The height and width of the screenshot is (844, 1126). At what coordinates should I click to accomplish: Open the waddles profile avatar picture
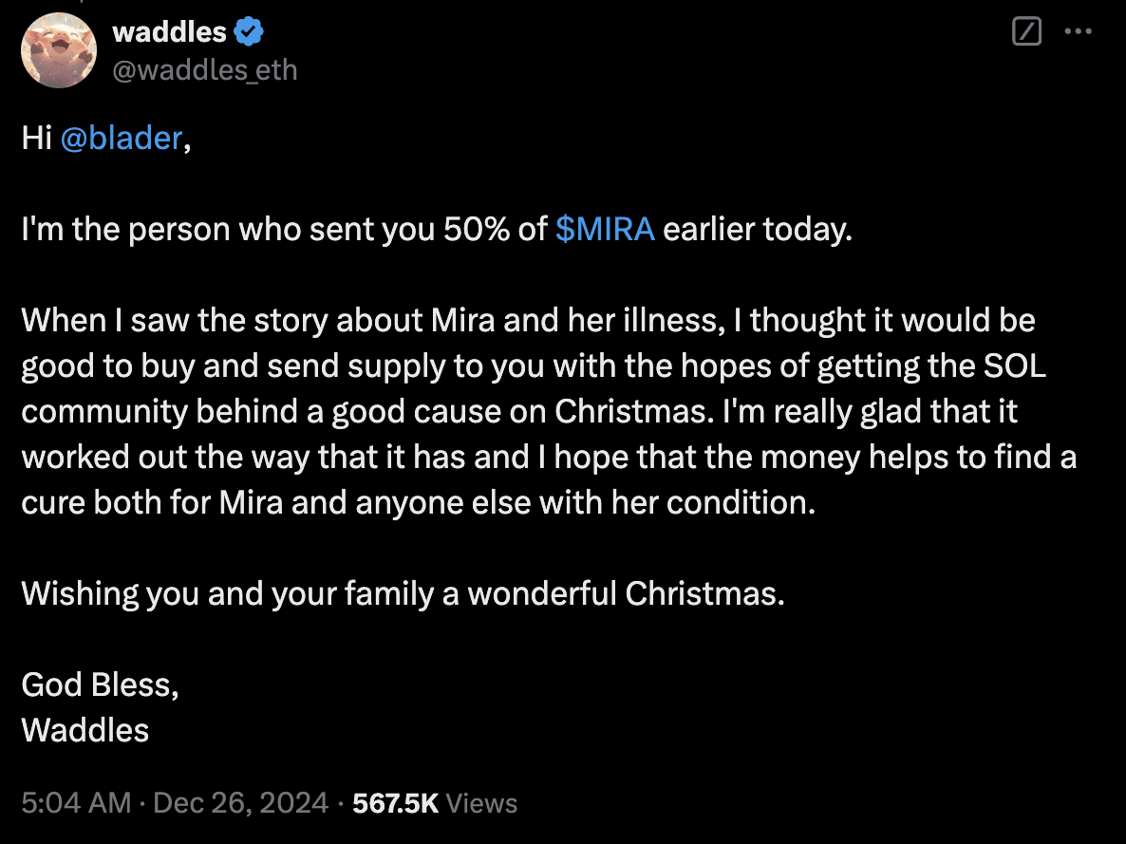point(59,50)
